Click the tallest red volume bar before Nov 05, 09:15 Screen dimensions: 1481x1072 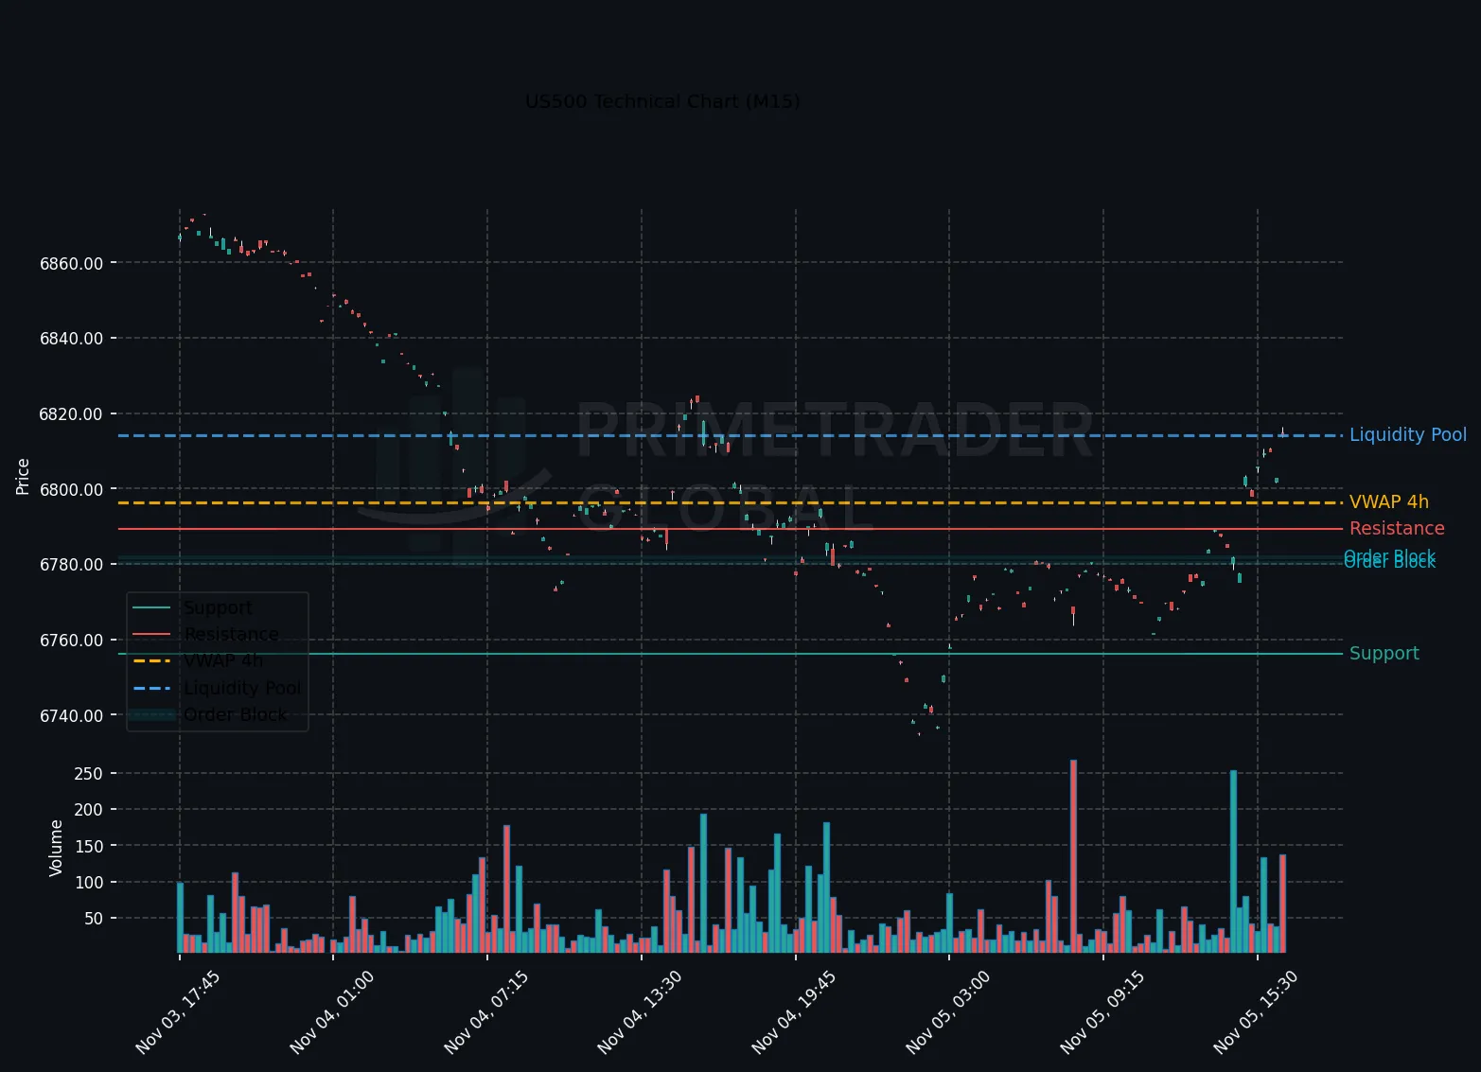pyautogui.click(x=1073, y=856)
